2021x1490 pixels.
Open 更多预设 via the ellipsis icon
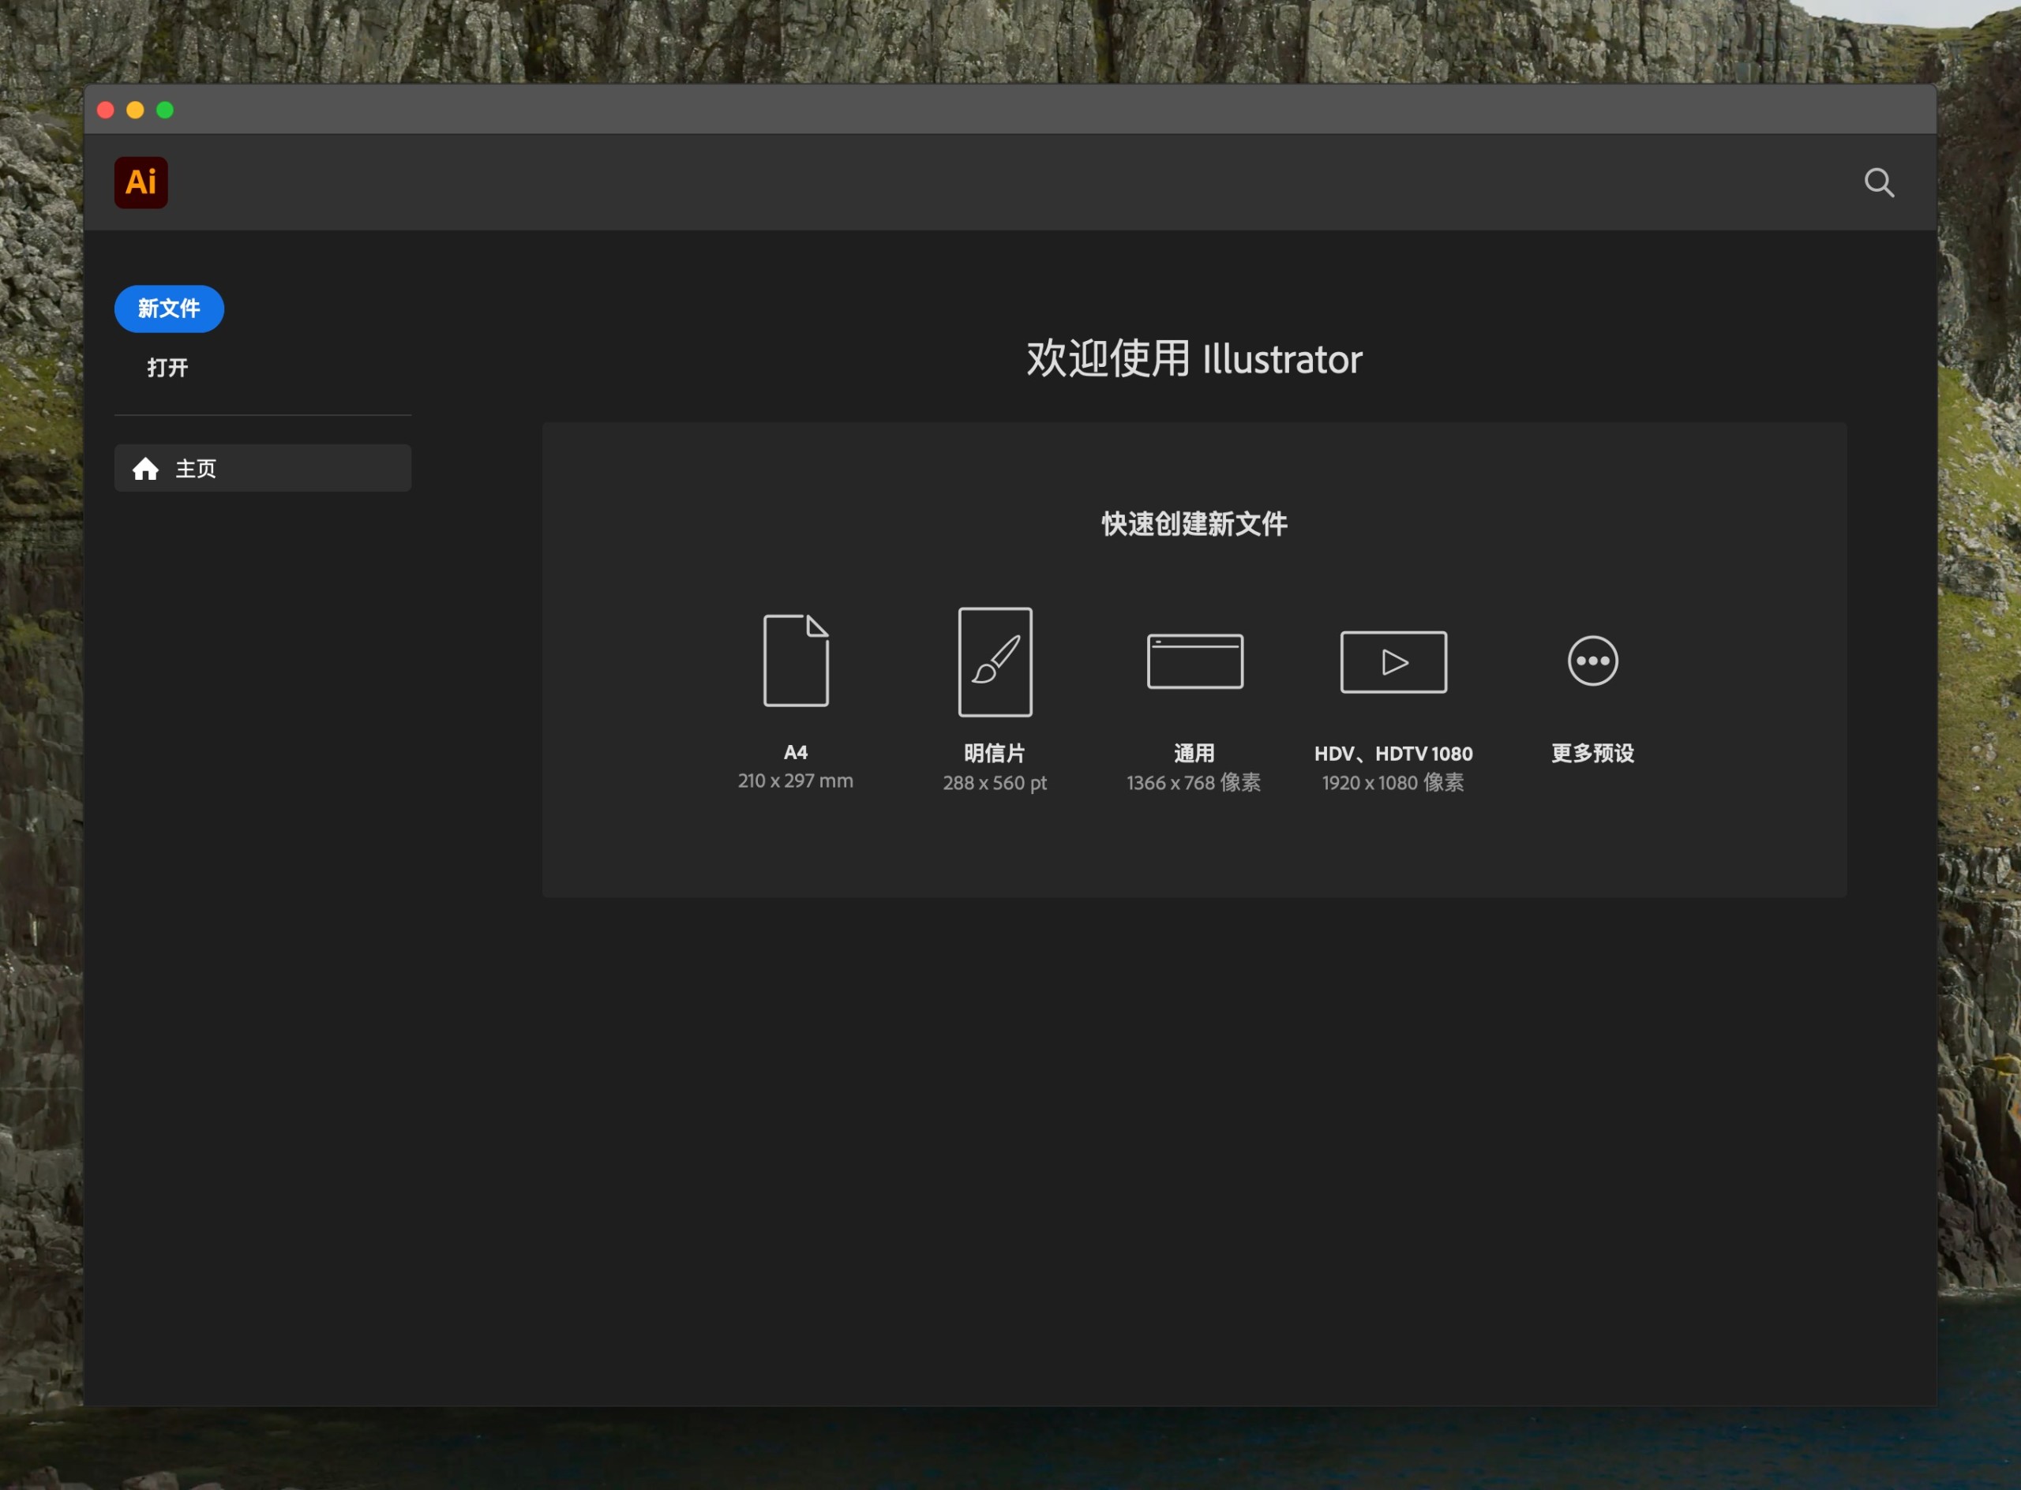(x=1592, y=661)
